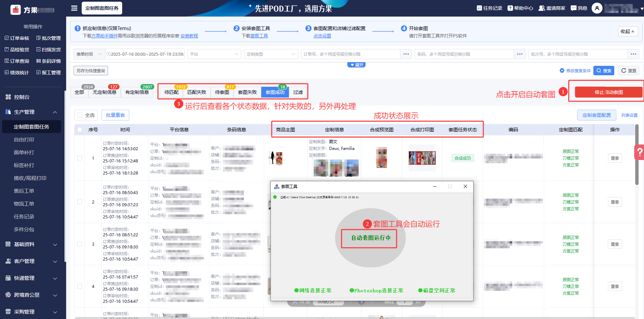Open 定制套图配置 settings

(597, 115)
